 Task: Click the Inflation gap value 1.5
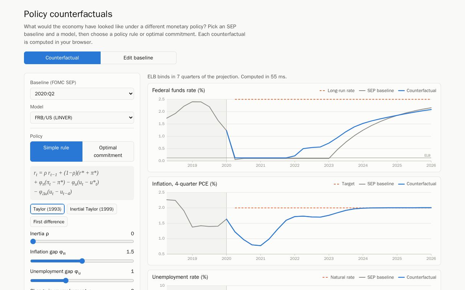click(130, 252)
